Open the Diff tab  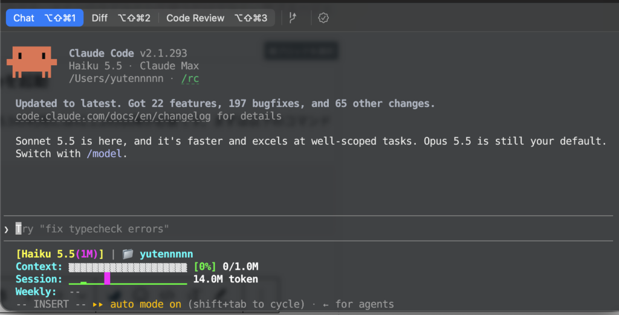click(x=121, y=17)
